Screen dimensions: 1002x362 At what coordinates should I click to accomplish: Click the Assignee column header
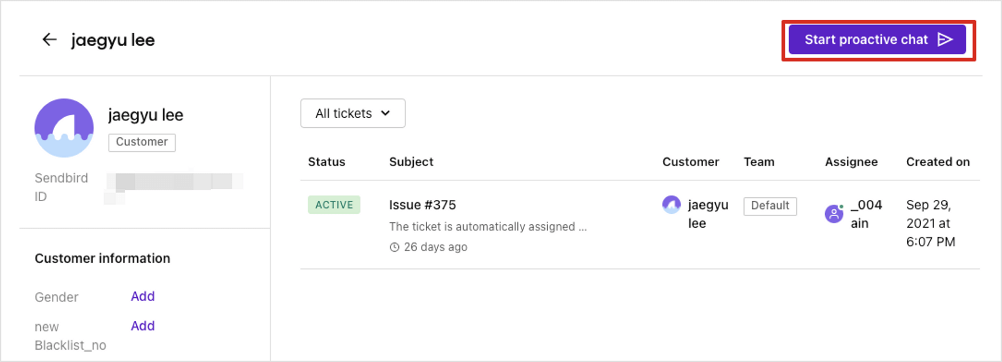(x=851, y=162)
